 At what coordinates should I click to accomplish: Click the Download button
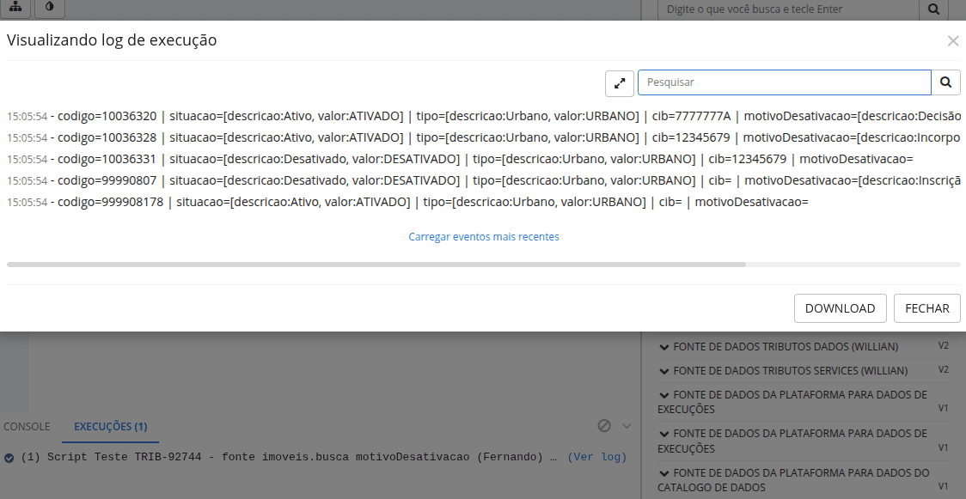(x=840, y=308)
